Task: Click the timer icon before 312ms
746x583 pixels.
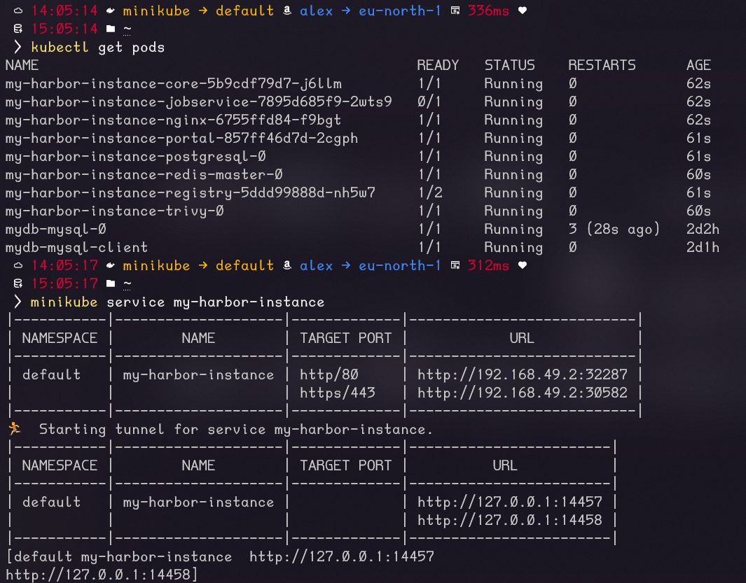Action: [x=455, y=265]
